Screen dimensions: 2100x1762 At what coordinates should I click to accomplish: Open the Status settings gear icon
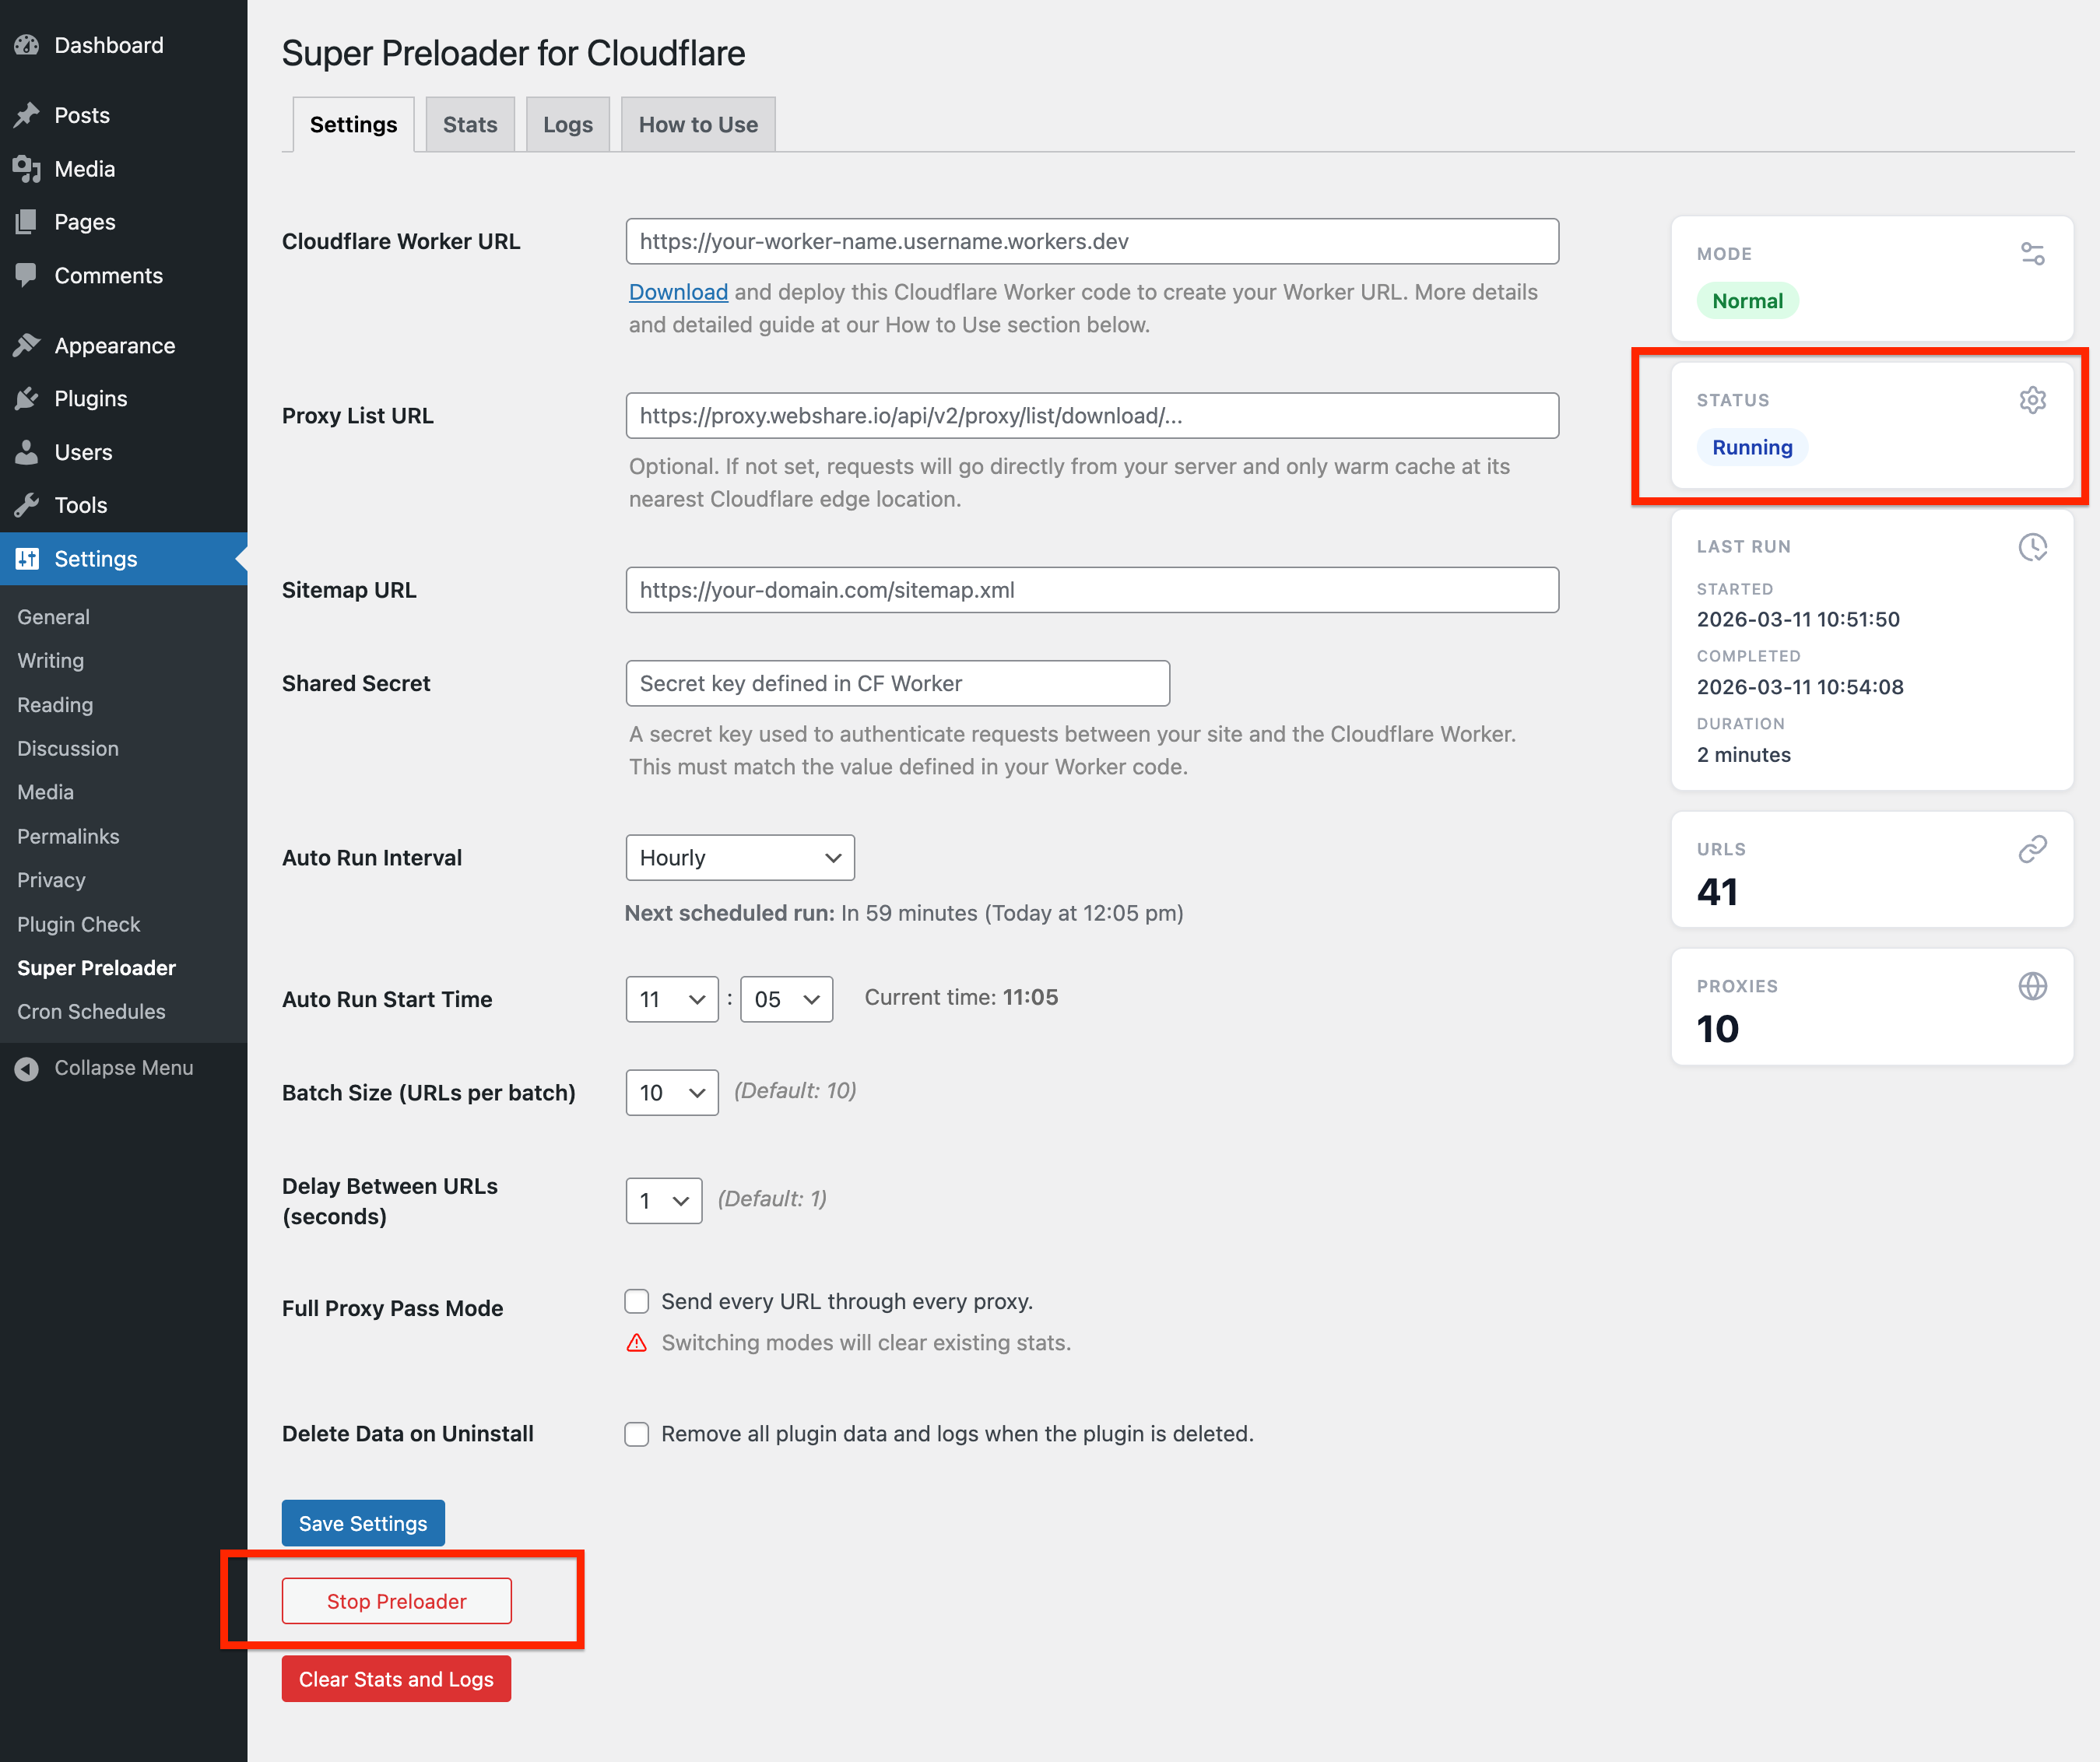2033,399
